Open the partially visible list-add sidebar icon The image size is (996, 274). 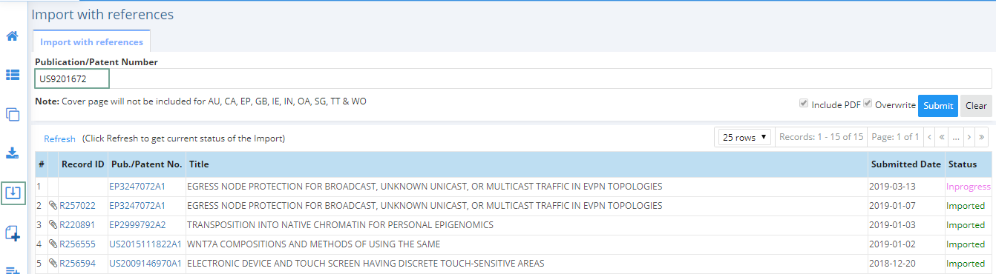12,270
